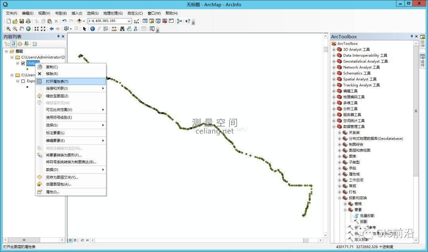Click the Fixed Zoom In icon
Image resolution: width=428 pixels, height=252 pixels.
tap(36, 28)
